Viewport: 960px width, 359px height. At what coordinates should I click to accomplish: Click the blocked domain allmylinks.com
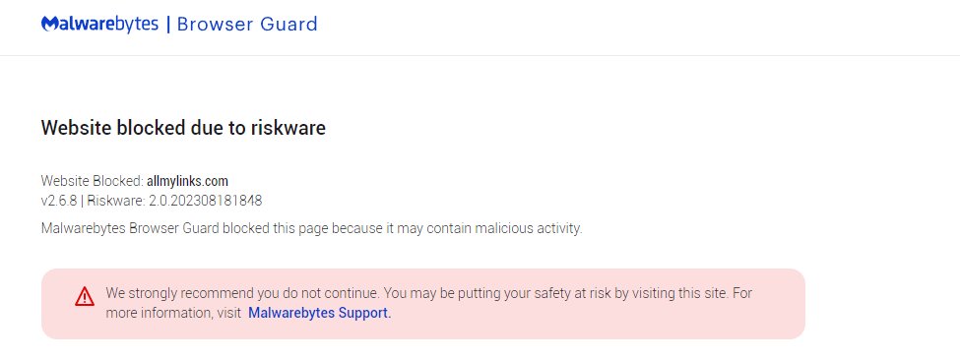click(187, 181)
